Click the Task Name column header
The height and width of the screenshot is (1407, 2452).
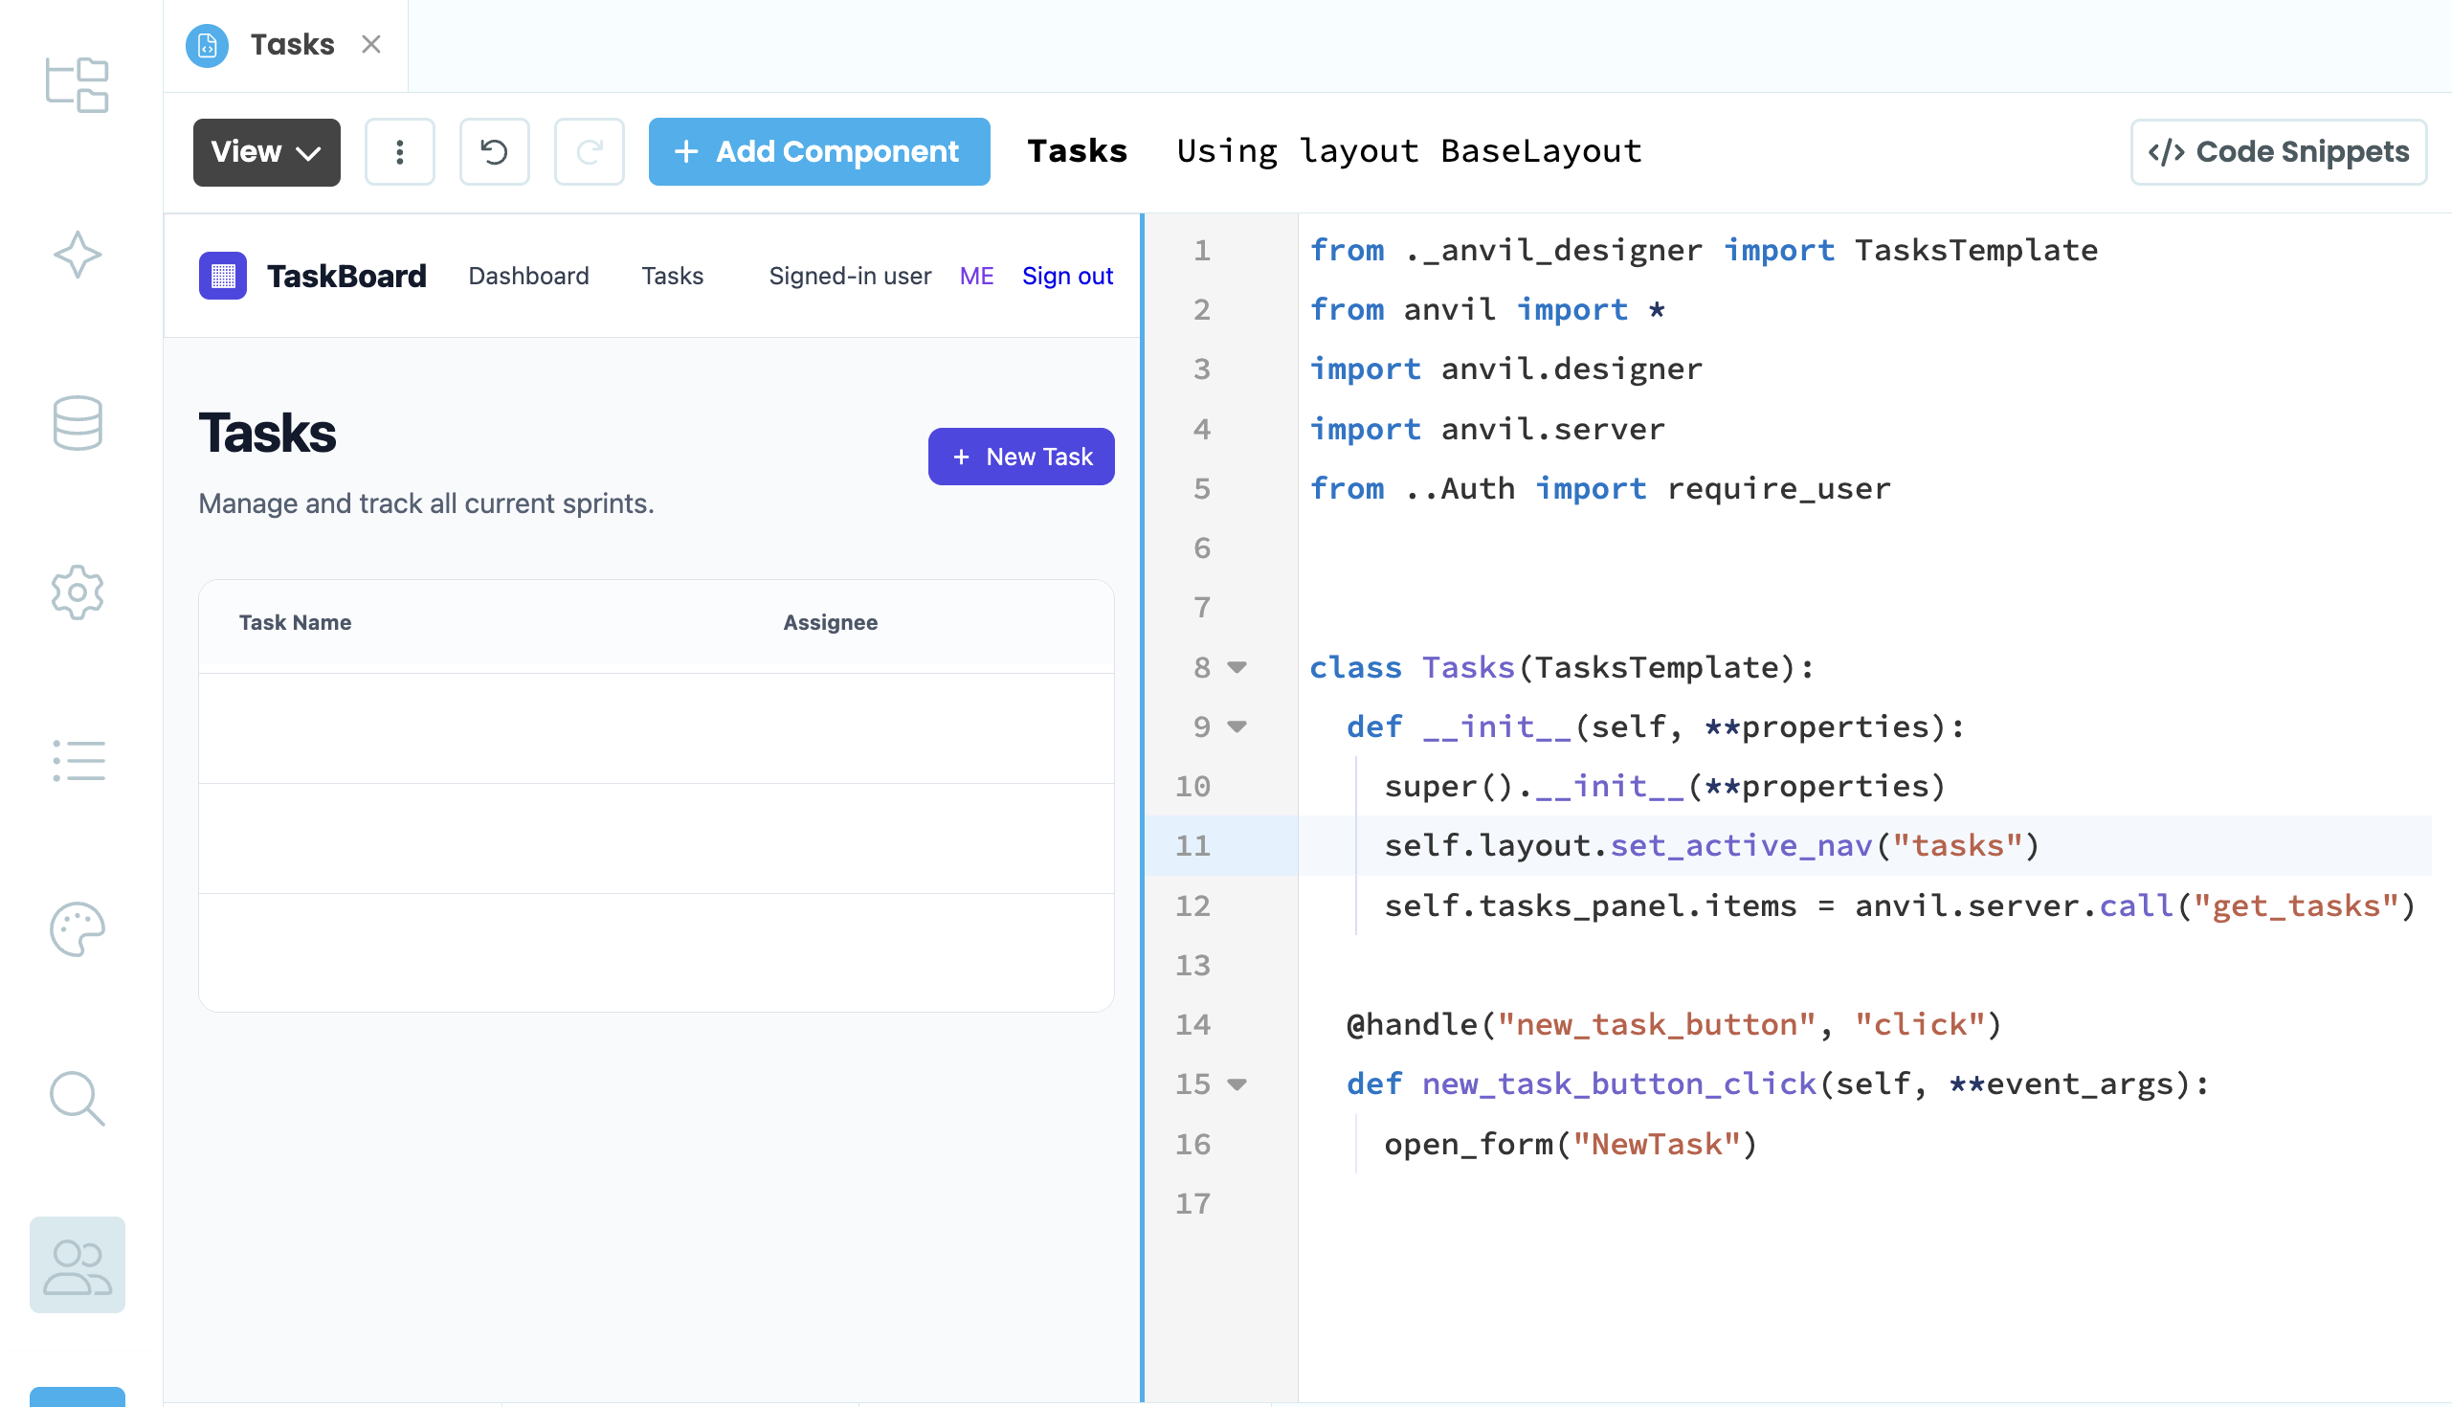pos(295,622)
